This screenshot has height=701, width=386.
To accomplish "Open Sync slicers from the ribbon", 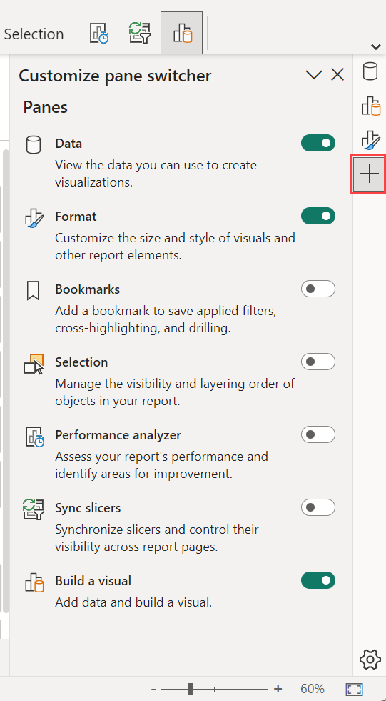I will pyautogui.click(x=140, y=34).
